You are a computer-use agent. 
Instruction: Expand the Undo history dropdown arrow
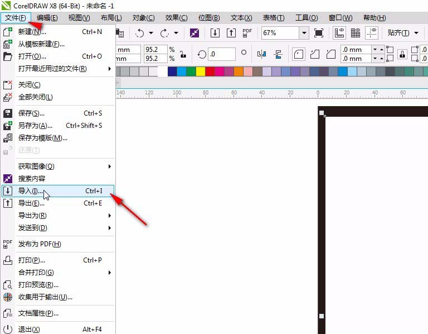[x=150, y=33]
